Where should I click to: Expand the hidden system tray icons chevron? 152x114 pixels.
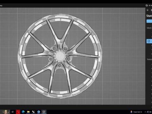coord(145,112)
